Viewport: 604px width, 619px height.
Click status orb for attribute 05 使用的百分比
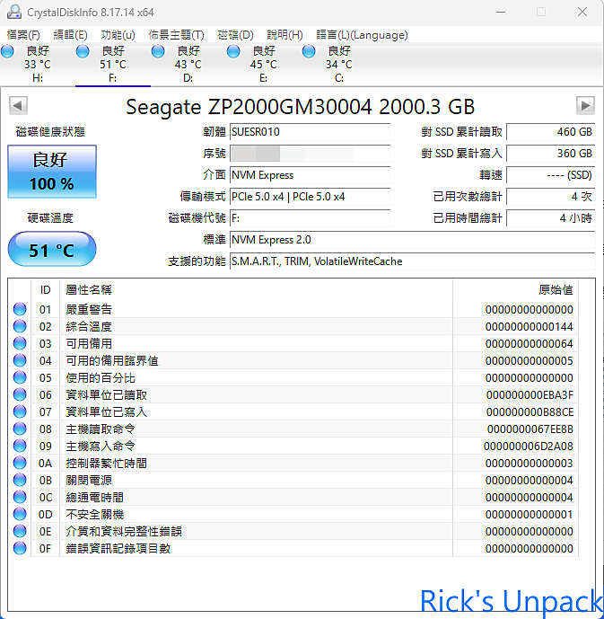point(20,377)
